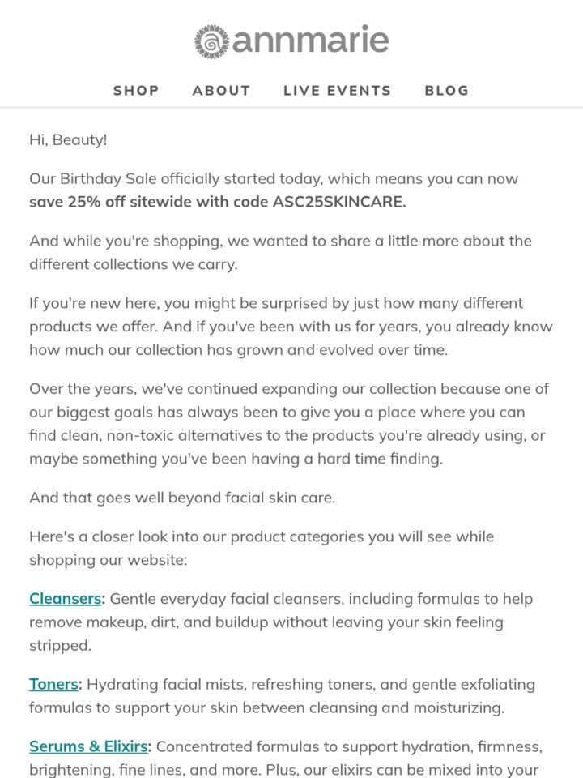Click the 'Over the years' paragraph

pyautogui.click(x=289, y=424)
